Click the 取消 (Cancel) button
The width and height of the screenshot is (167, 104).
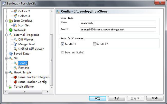[117, 98]
